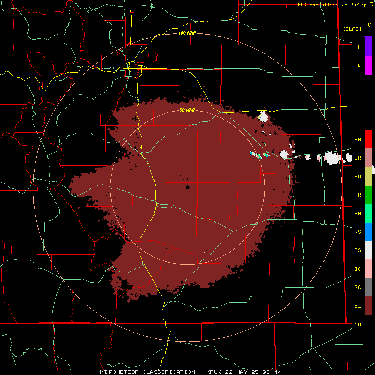This screenshot has height=375, width=375.
Task: Click the WS blue legend swatch
Action: click(x=368, y=232)
